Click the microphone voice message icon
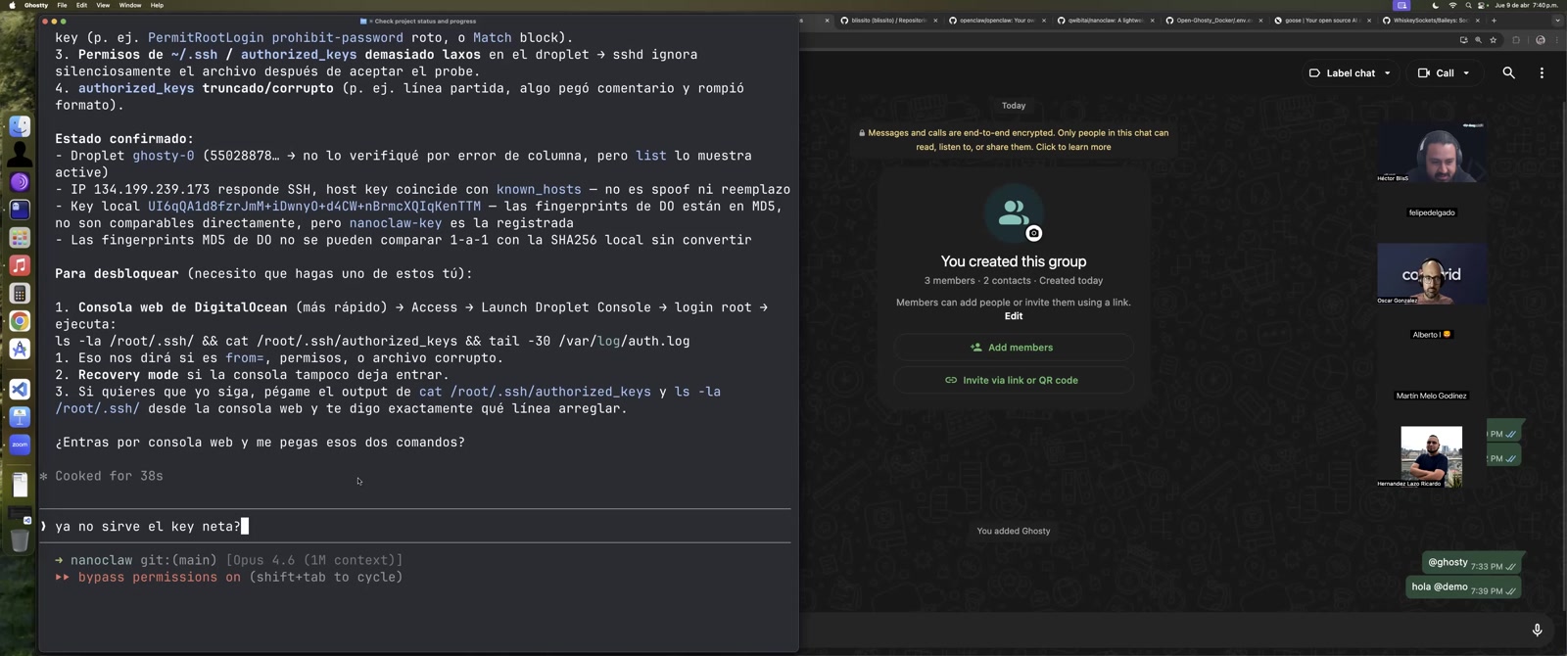 pos(1537,630)
